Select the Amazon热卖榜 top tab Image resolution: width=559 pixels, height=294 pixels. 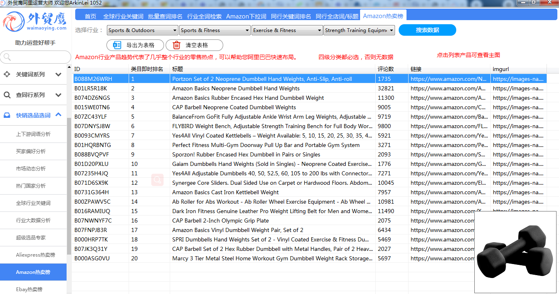pyautogui.click(x=383, y=16)
